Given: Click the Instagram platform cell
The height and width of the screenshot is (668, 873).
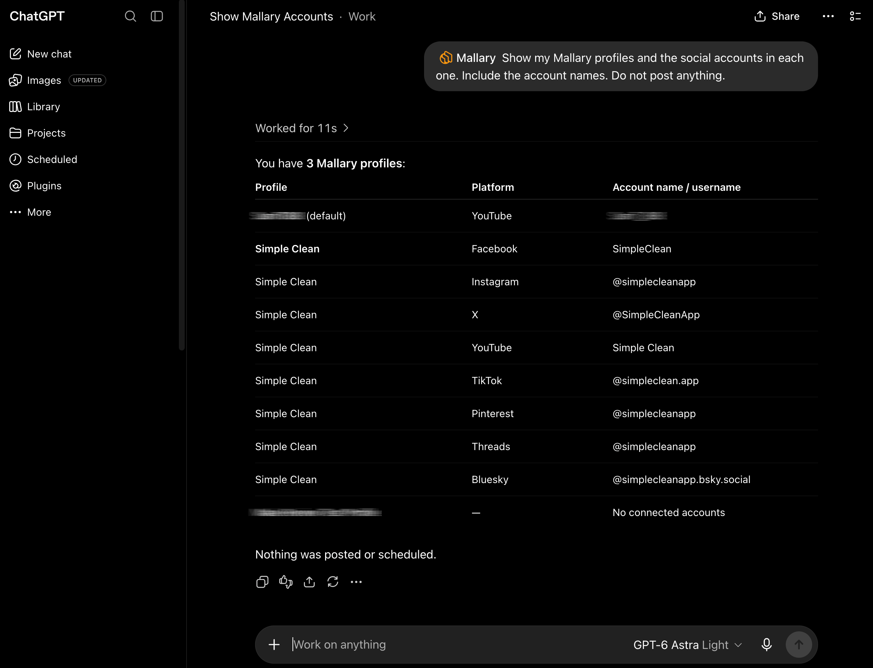Looking at the screenshot, I should [x=495, y=282].
